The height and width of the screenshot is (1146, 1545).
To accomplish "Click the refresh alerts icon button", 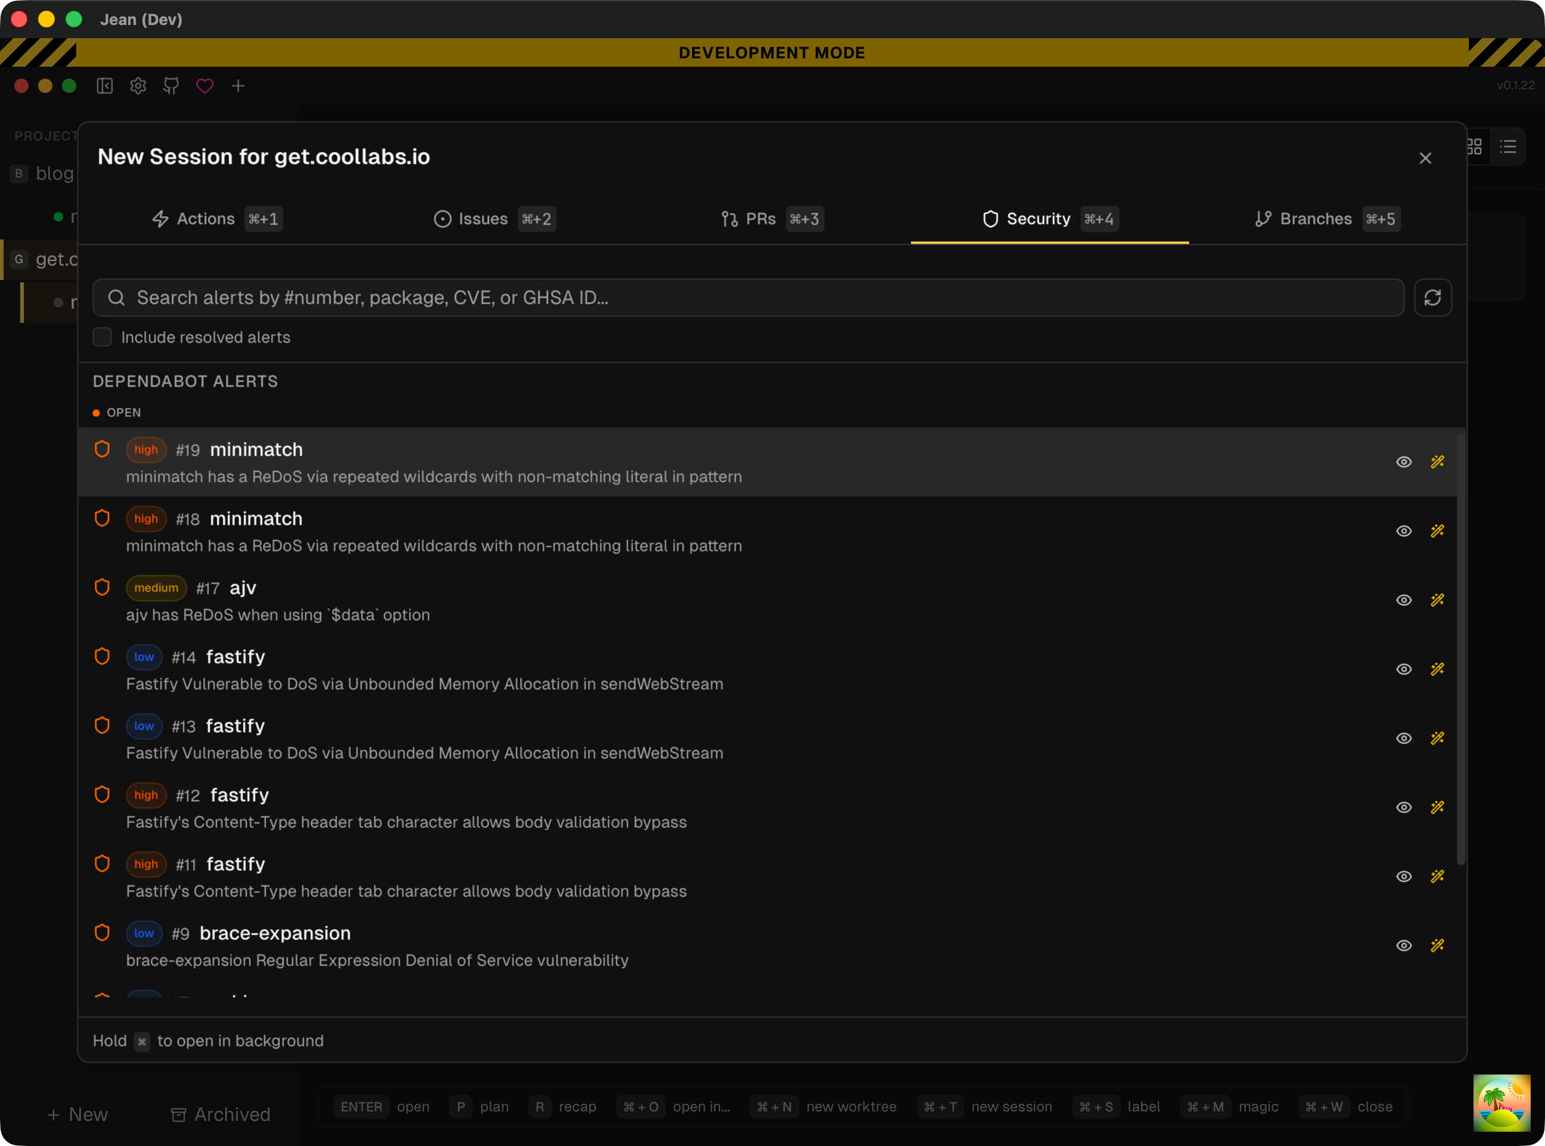I will (1432, 298).
